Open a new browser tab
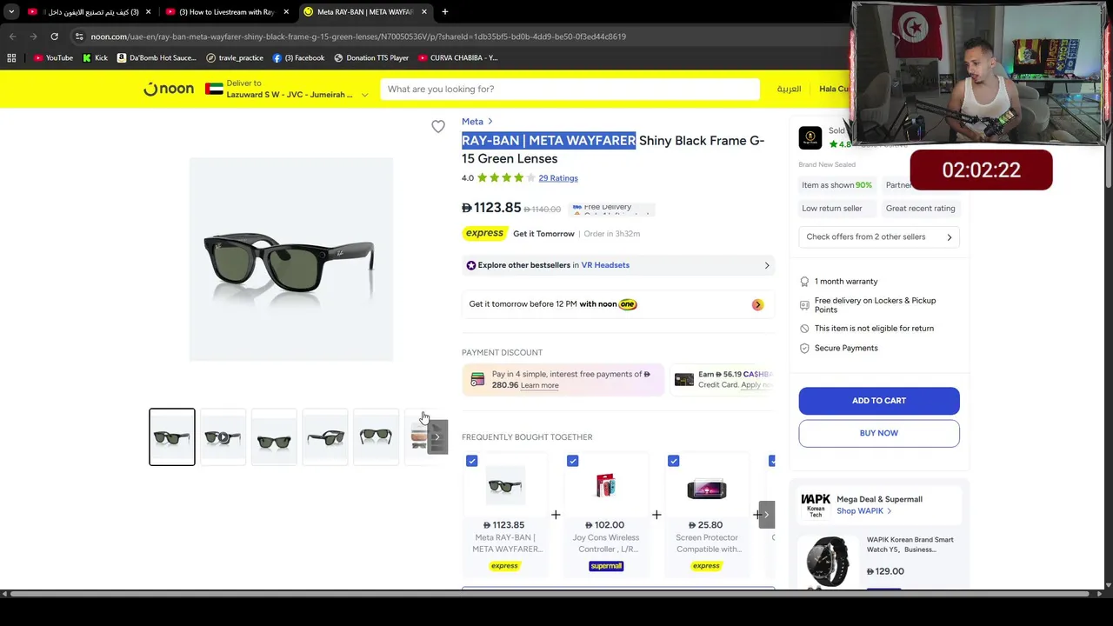This screenshot has width=1113, height=626. (445, 11)
